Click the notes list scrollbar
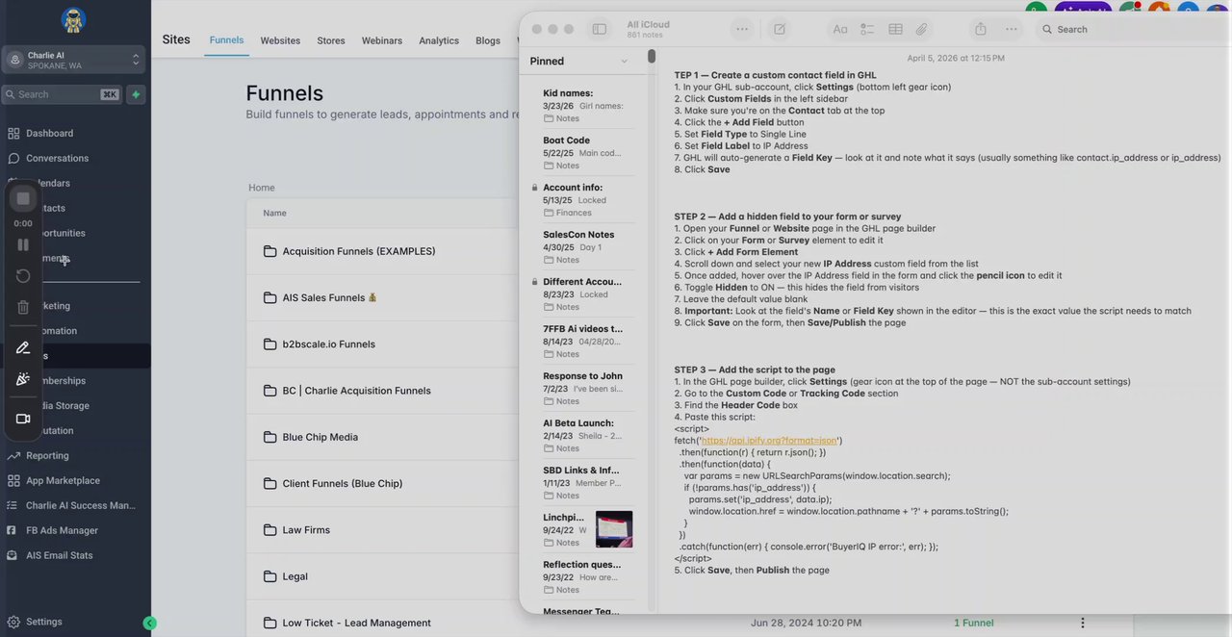 (x=652, y=57)
